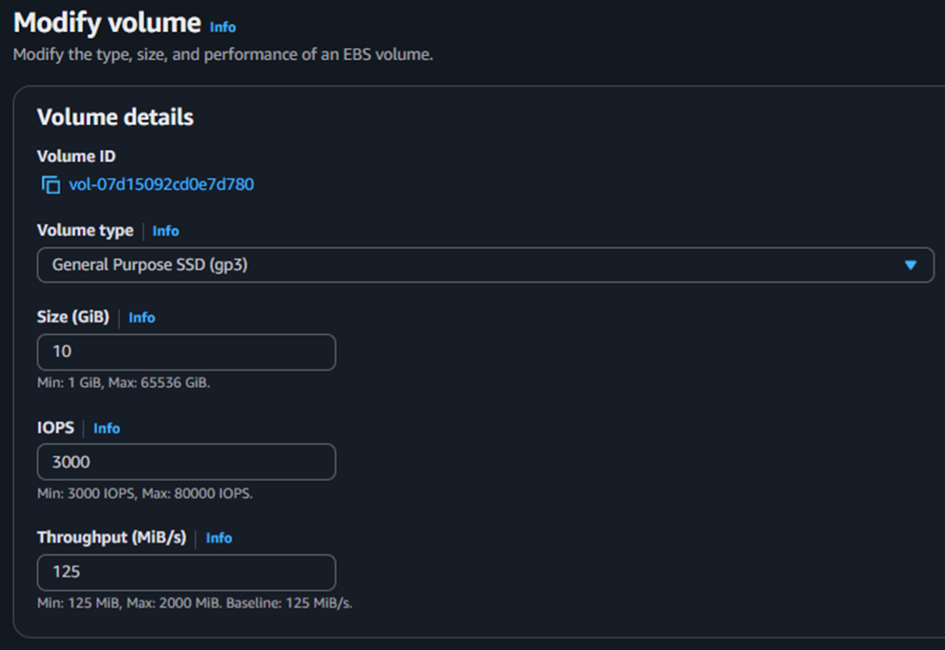The width and height of the screenshot is (945, 650).
Task: Open the Info link beside IOPS
Action: coord(106,428)
